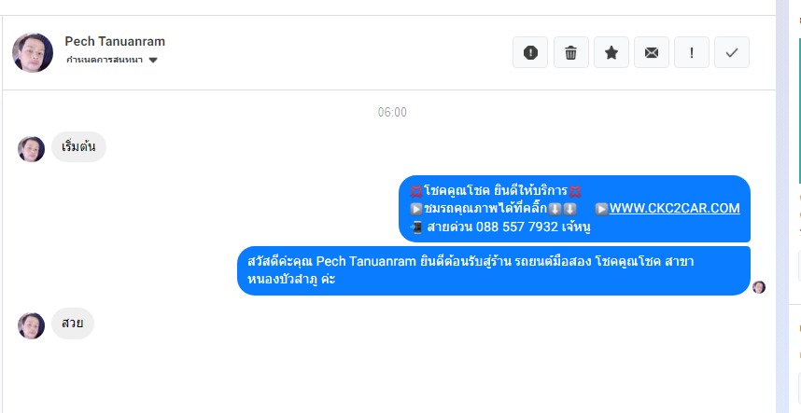This screenshot has width=801, height=413.
Task: Delete conversation using the trash icon
Action: click(x=571, y=52)
